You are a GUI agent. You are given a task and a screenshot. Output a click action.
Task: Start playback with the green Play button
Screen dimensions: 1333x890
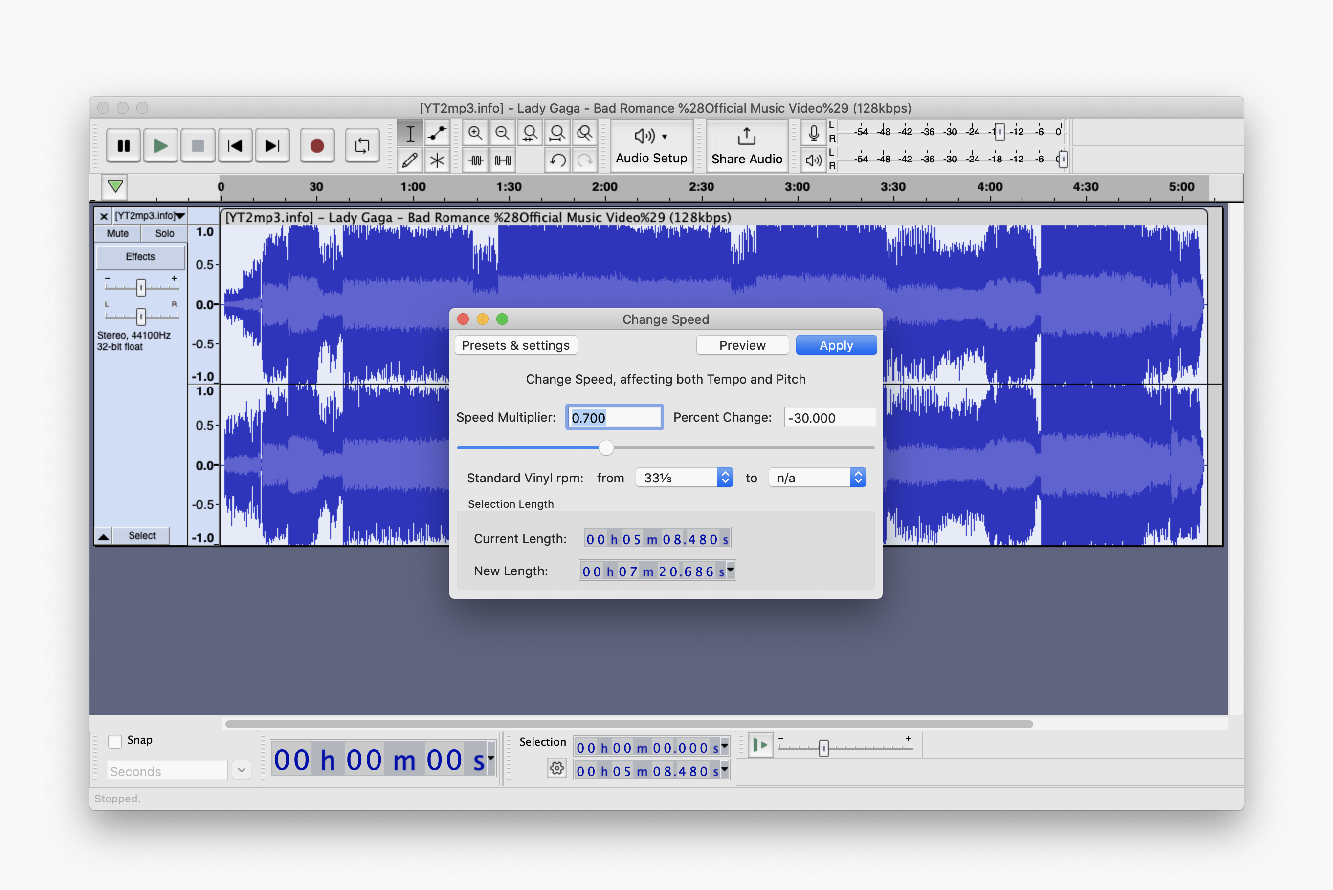tap(160, 146)
